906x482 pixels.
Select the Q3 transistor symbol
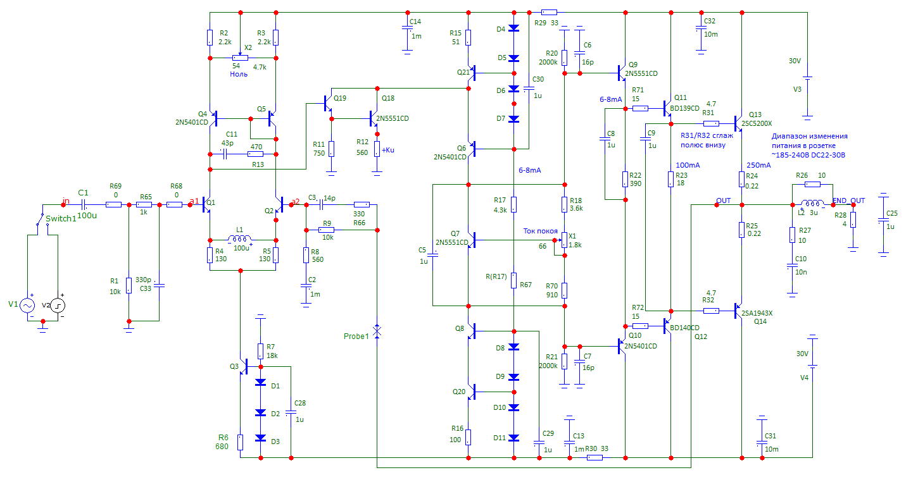[243, 367]
